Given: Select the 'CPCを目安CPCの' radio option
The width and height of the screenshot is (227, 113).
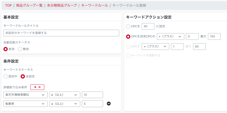Looking at the screenshot, I should 128,36.
